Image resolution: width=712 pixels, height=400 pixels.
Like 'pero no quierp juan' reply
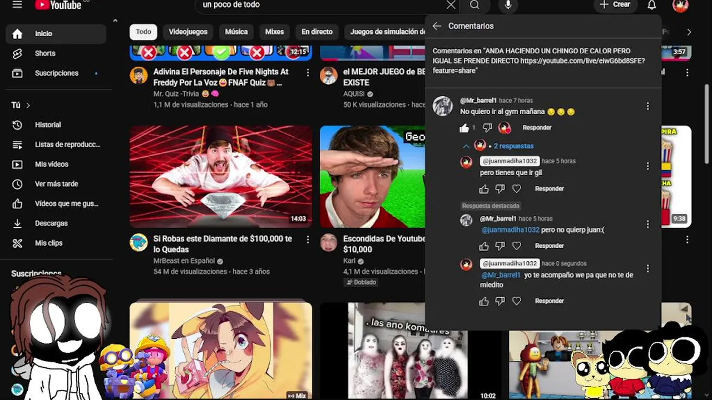484,246
